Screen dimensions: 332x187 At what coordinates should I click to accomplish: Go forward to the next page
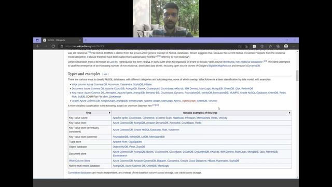click(x=46, y=46)
